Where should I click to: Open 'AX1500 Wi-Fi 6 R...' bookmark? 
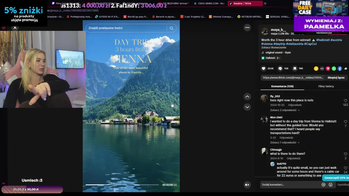(107, 17)
